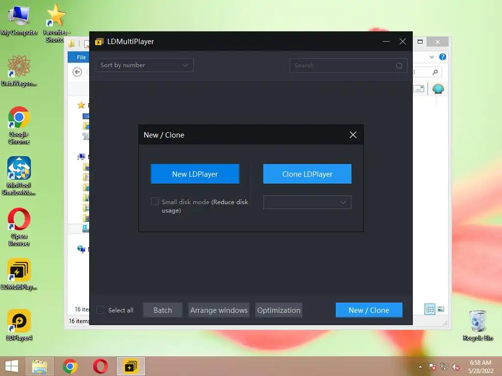Click the muted volume tray icon
This screenshot has height=376, width=502.
coord(456,367)
